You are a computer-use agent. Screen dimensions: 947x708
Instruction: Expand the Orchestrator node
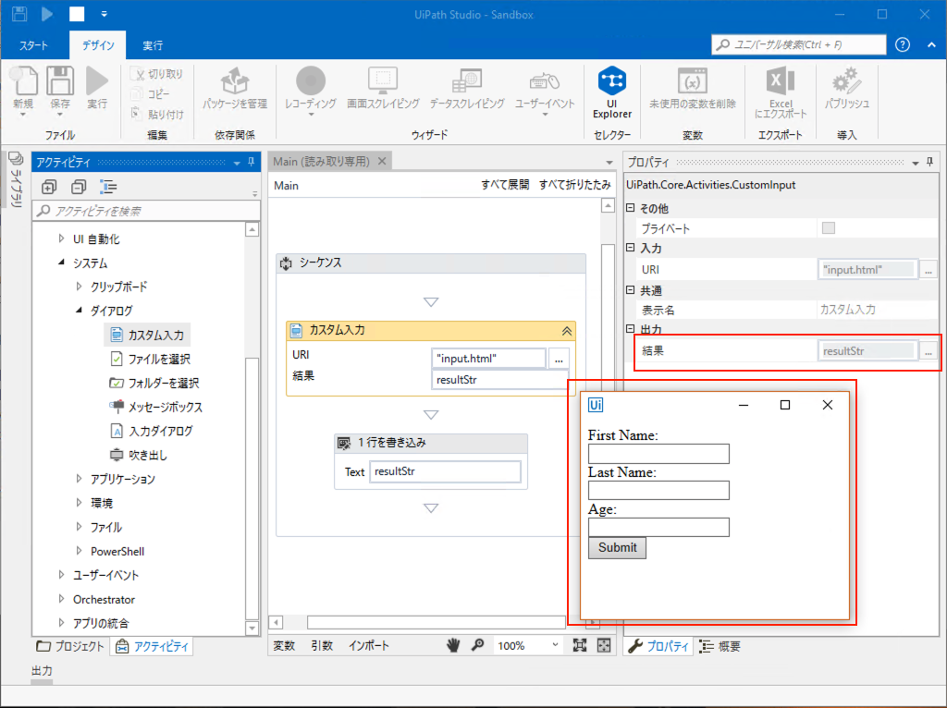point(61,599)
